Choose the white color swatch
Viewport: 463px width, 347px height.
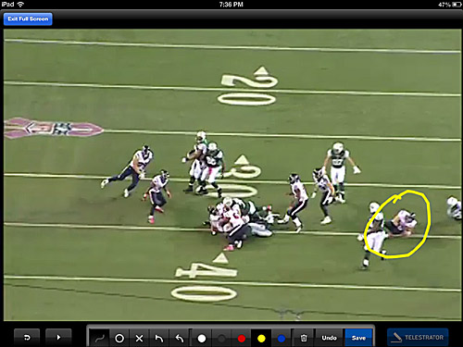point(202,339)
